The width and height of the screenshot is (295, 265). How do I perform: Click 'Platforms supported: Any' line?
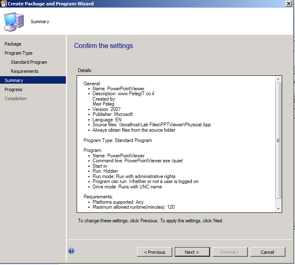pos(118,202)
